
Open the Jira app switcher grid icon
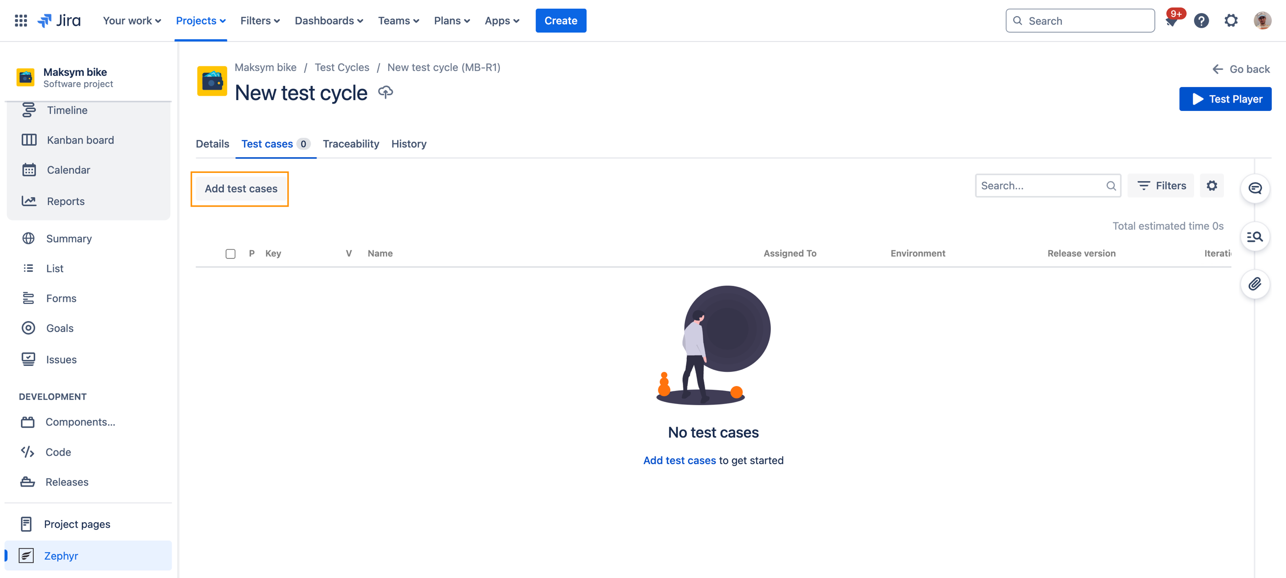click(x=21, y=21)
